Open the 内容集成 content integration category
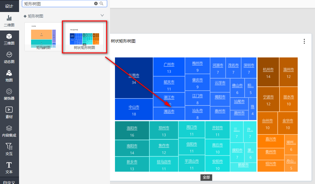 pos(9,131)
